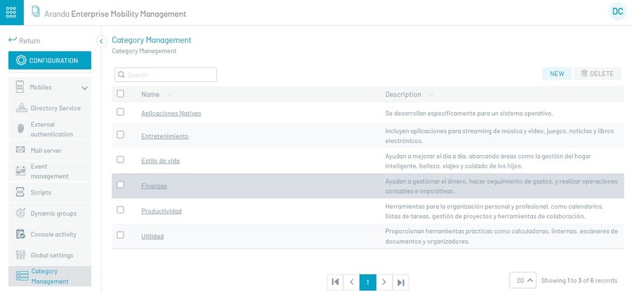Toggle the select-all header checkbox
The width and height of the screenshot is (632, 292).
(x=120, y=94)
